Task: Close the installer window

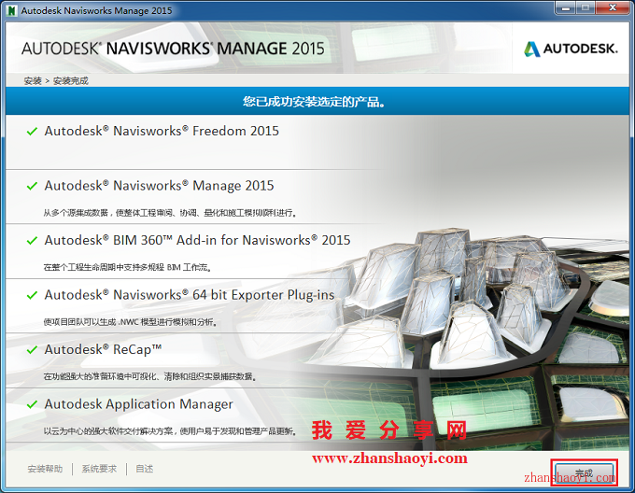Action: 613,7
